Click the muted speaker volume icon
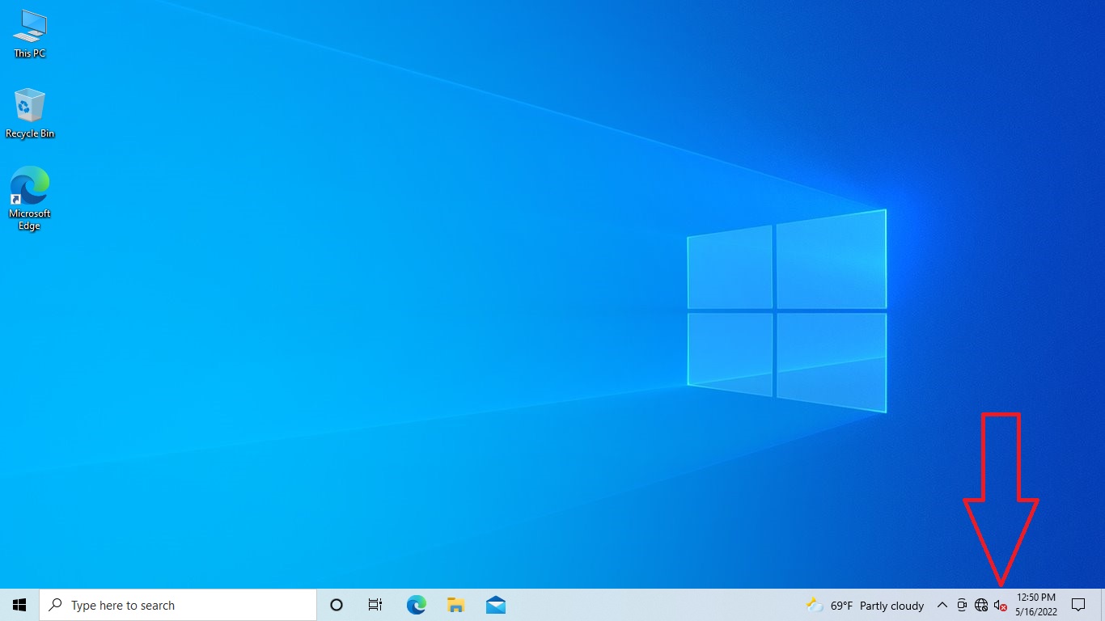This screenshot has height=621, width=1105. coord(1001,605)
